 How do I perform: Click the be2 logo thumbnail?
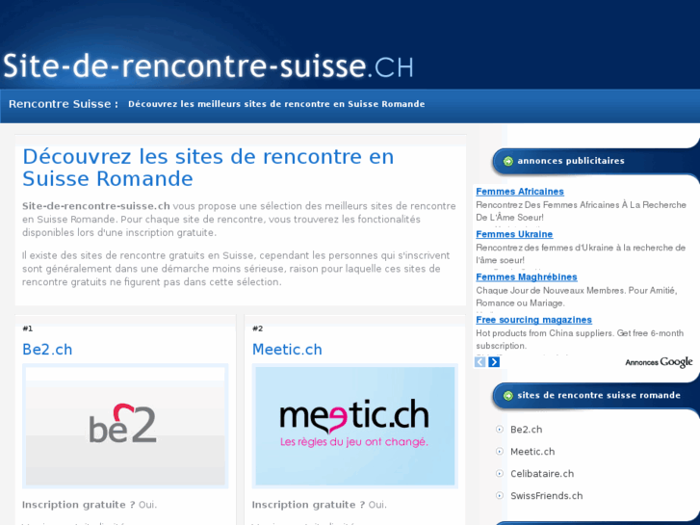click(x=125, y=426)
